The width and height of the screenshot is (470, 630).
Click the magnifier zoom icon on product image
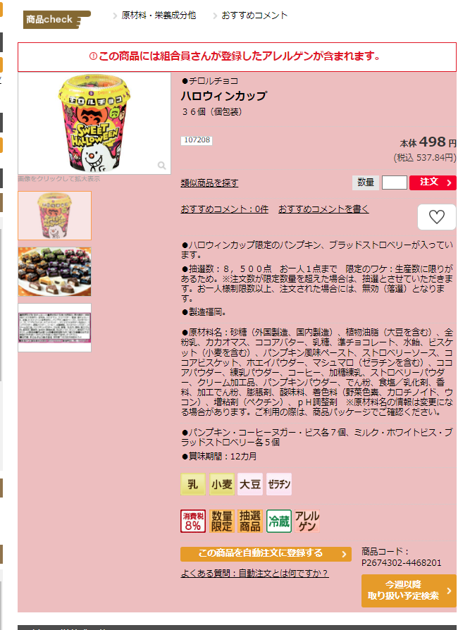tap(162, 166)
